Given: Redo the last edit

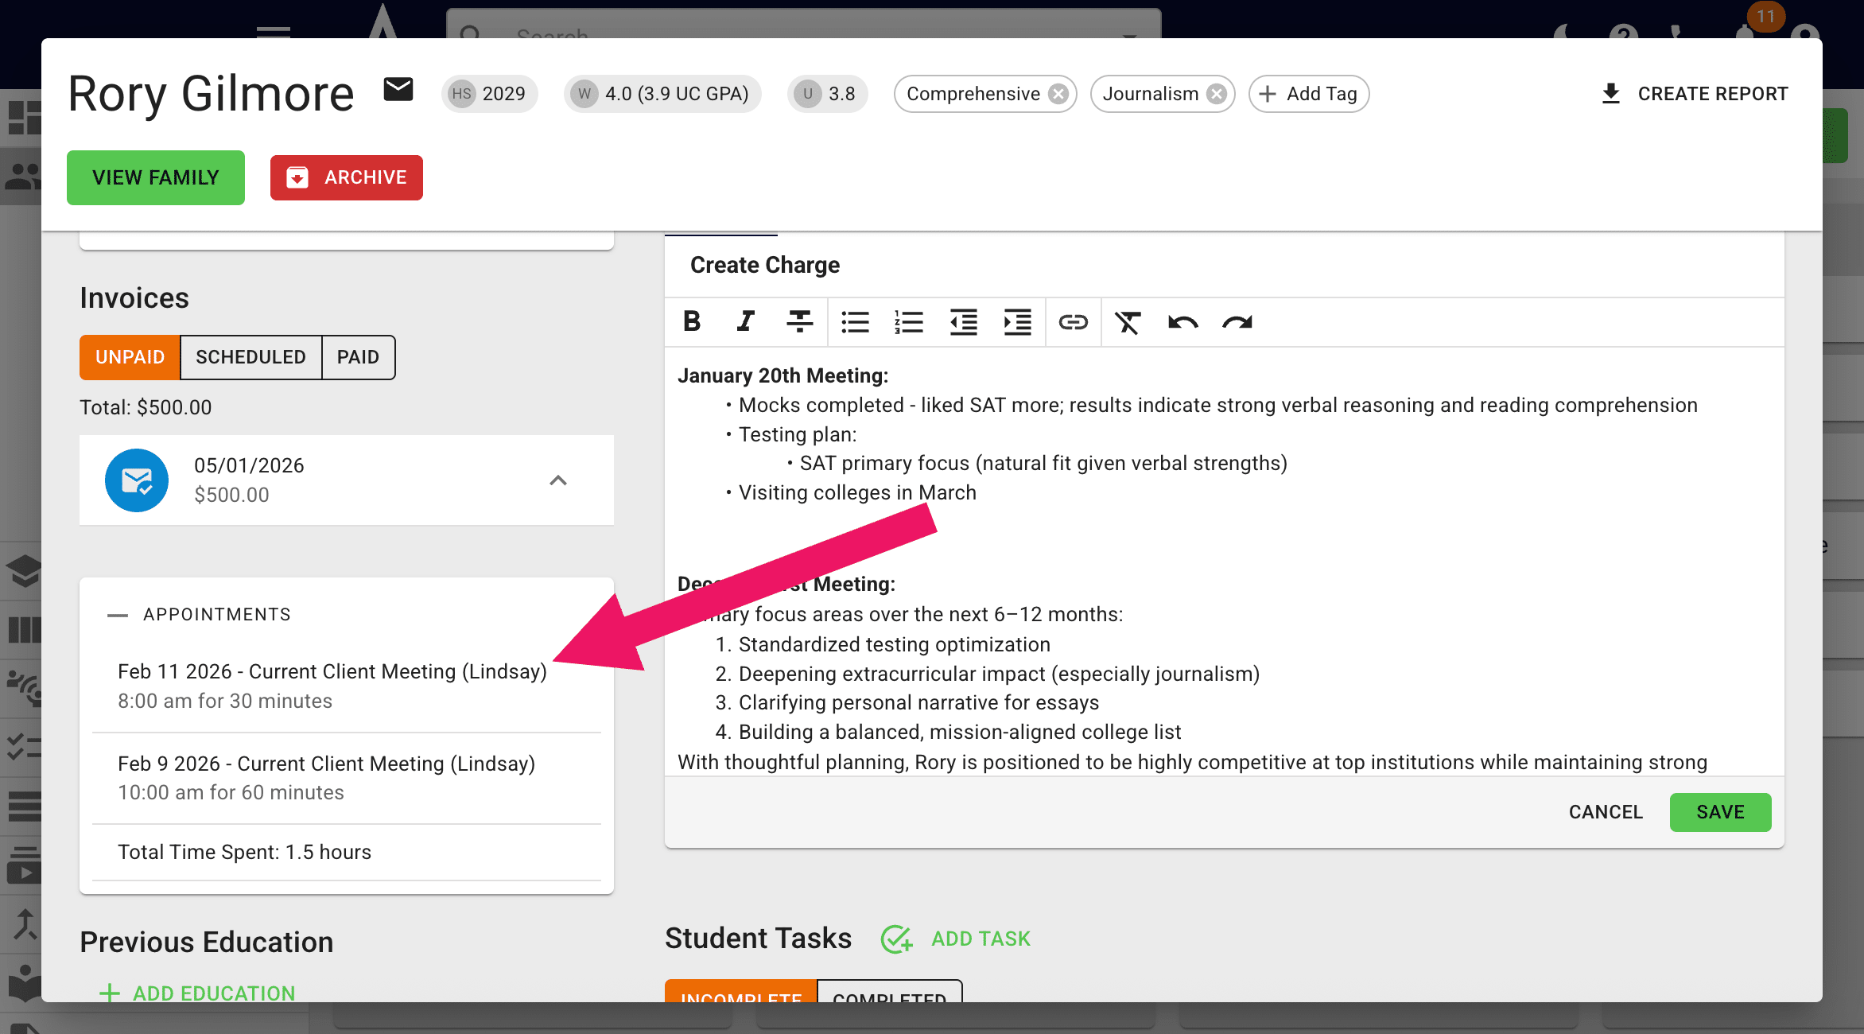Looking at the screenshot, I should point(1237,322).
